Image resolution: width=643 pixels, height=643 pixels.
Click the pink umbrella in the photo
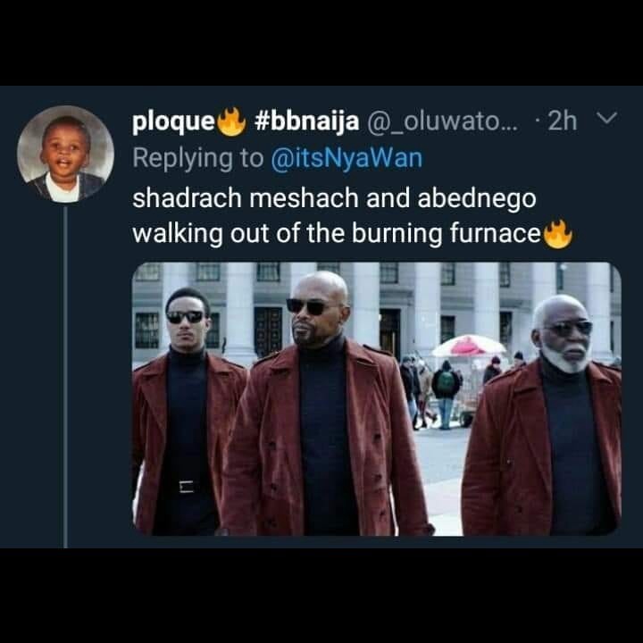point(469,347)
